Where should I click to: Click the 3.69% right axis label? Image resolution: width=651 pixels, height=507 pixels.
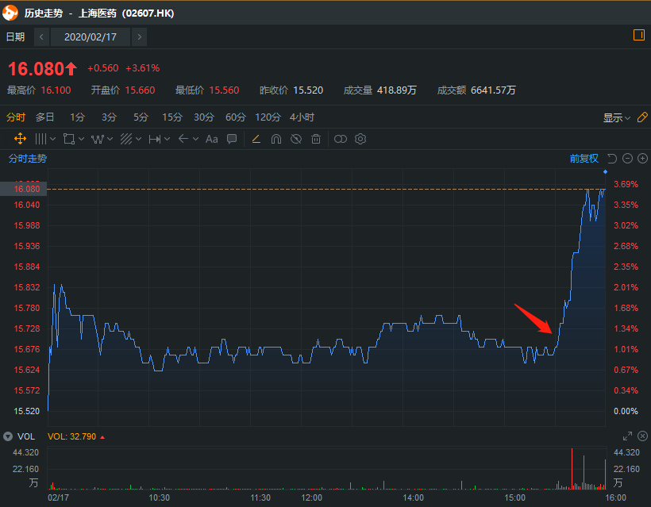pyautogui.click(x=626, y=184)
